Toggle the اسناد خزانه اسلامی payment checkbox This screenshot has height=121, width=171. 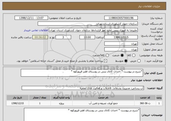point(105,61)
